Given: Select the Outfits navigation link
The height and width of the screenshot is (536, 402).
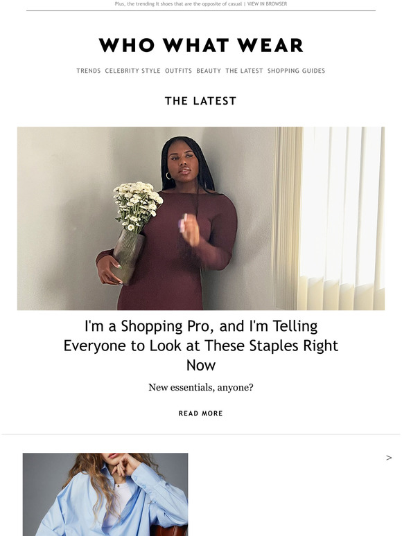Looking at the screenshot, I should click(179, 71).
